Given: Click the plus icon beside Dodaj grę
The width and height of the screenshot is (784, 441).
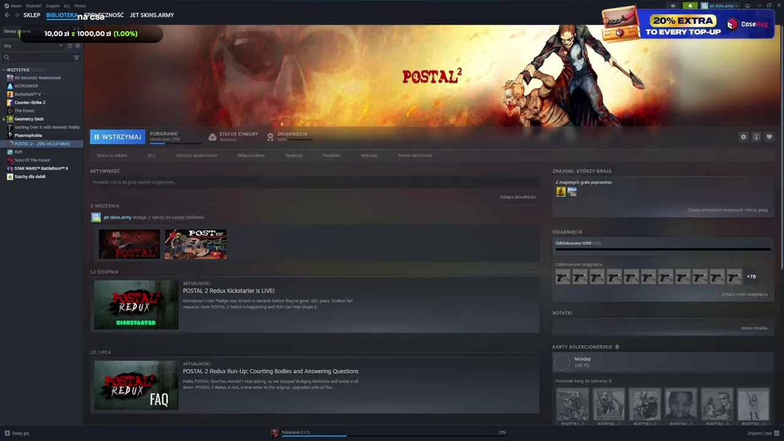Looking at the screenshot, I should coord(7,433).
